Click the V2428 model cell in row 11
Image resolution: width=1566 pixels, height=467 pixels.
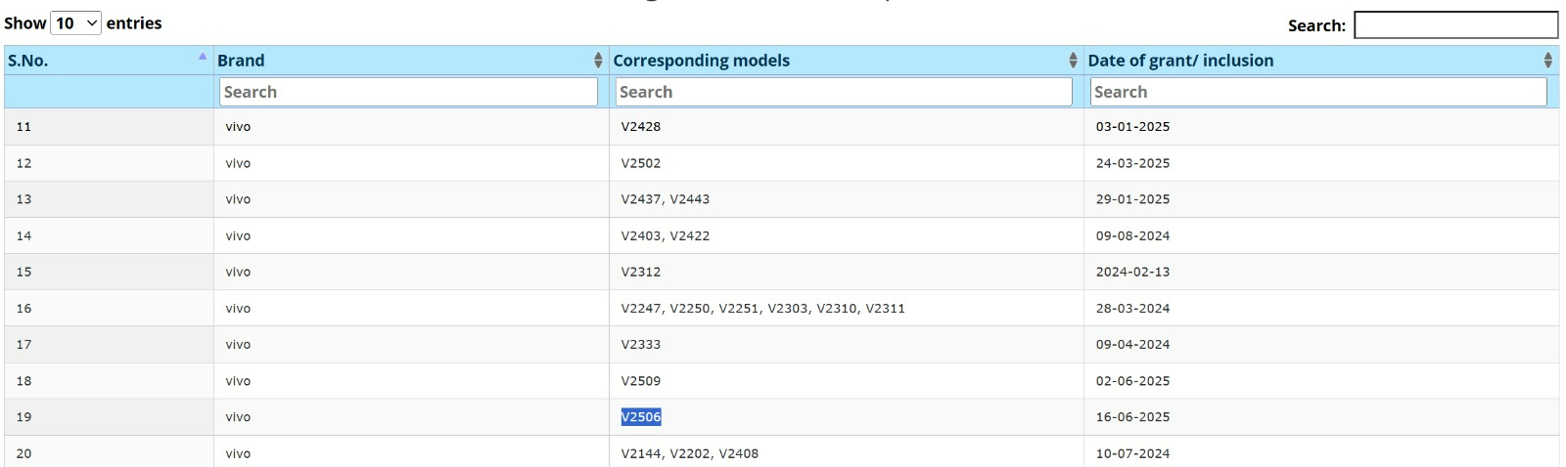641,127
